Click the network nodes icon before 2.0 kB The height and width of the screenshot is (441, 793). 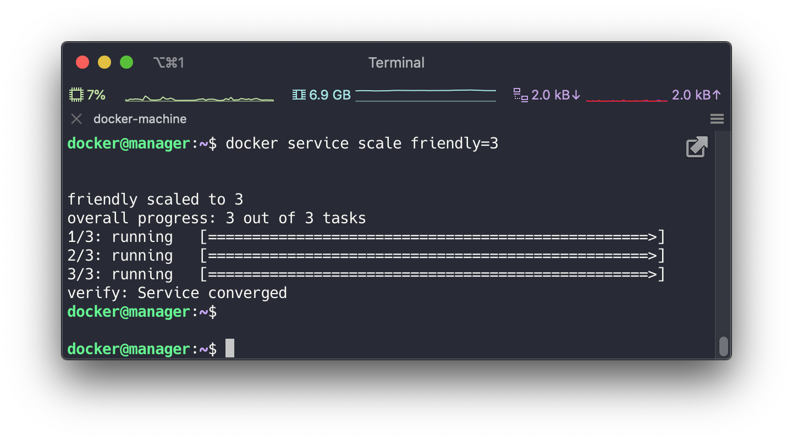tap(519, 95)
